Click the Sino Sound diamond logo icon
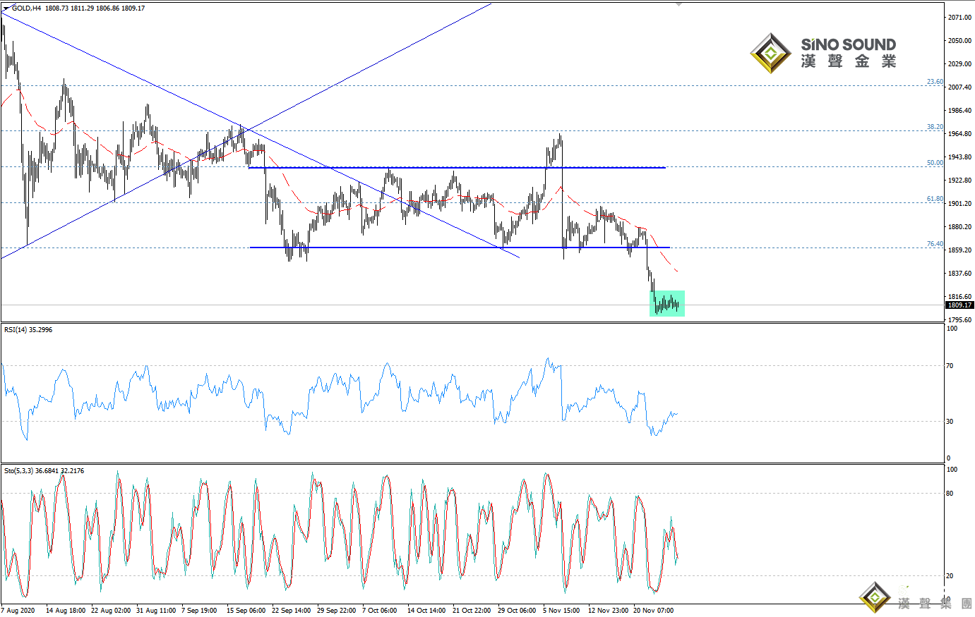Screen dimensions: 975x617 770,53
